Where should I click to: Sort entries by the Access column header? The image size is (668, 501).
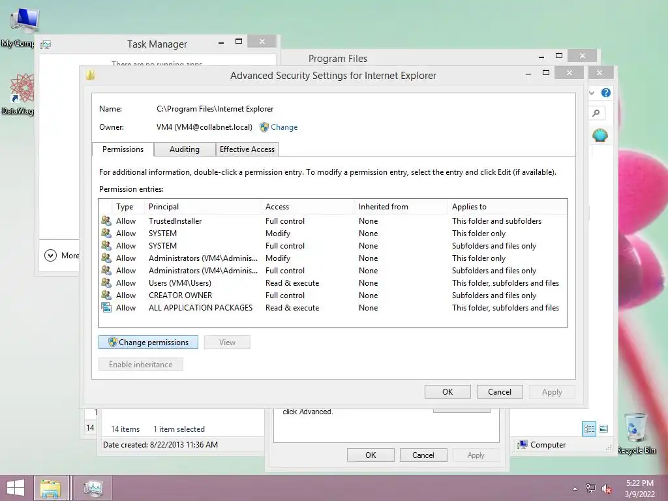click(x=309, y=207)
